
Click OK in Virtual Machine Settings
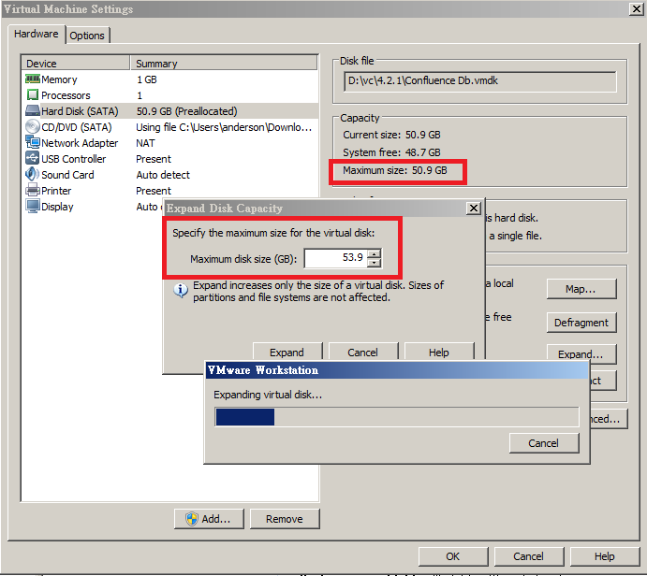pos(452,556)
